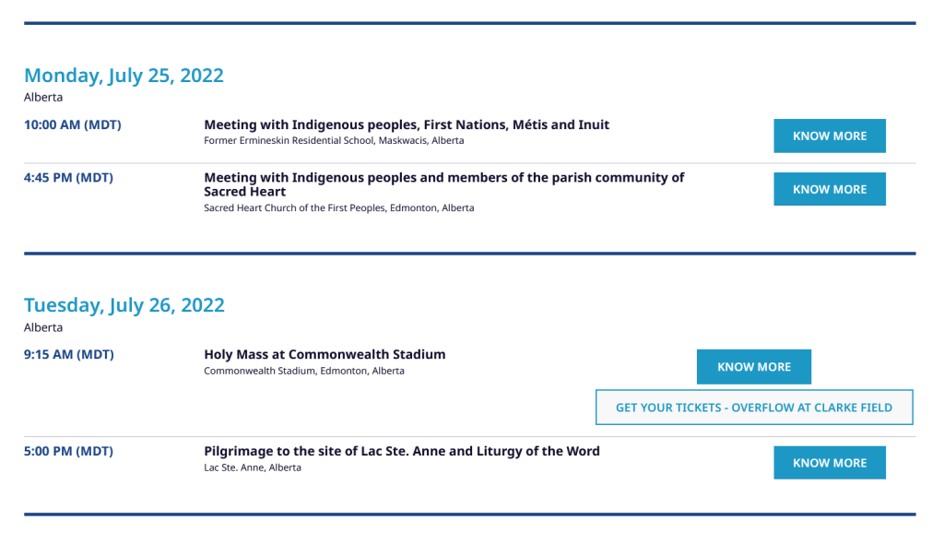Click the Sacred Heart parish community meeting title
Viewport: 944px width, 544px height.
click(x=443, y=184)
